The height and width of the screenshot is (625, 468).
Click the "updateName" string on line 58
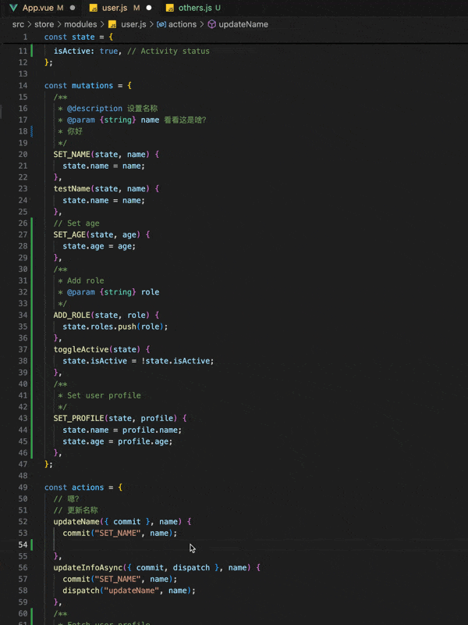[132, 591]
